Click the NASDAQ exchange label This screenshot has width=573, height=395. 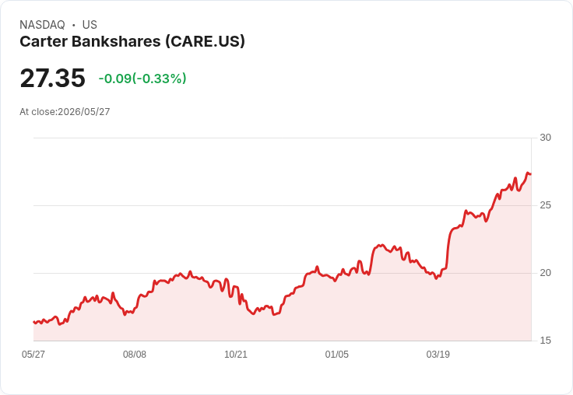point(42,25)
